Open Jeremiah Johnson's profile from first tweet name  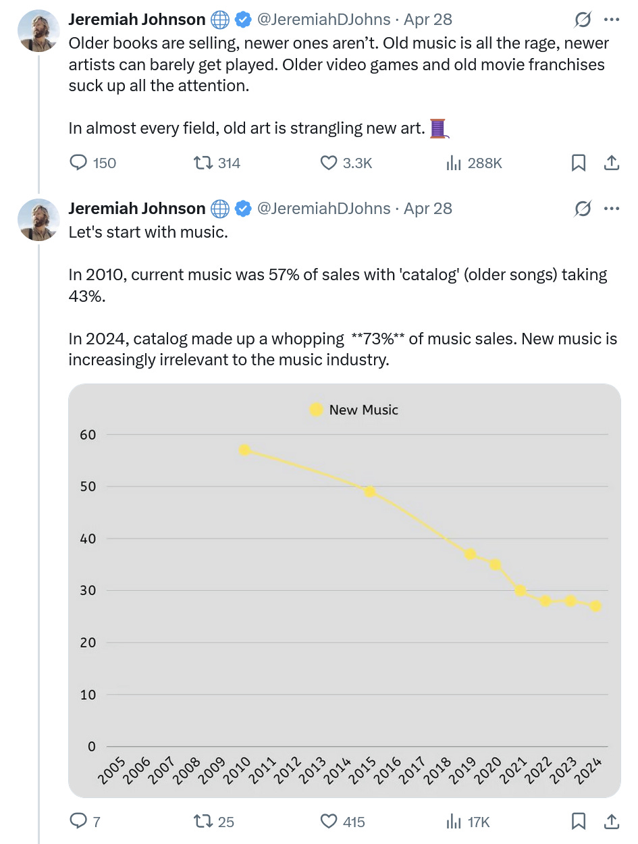pos(136,20)
